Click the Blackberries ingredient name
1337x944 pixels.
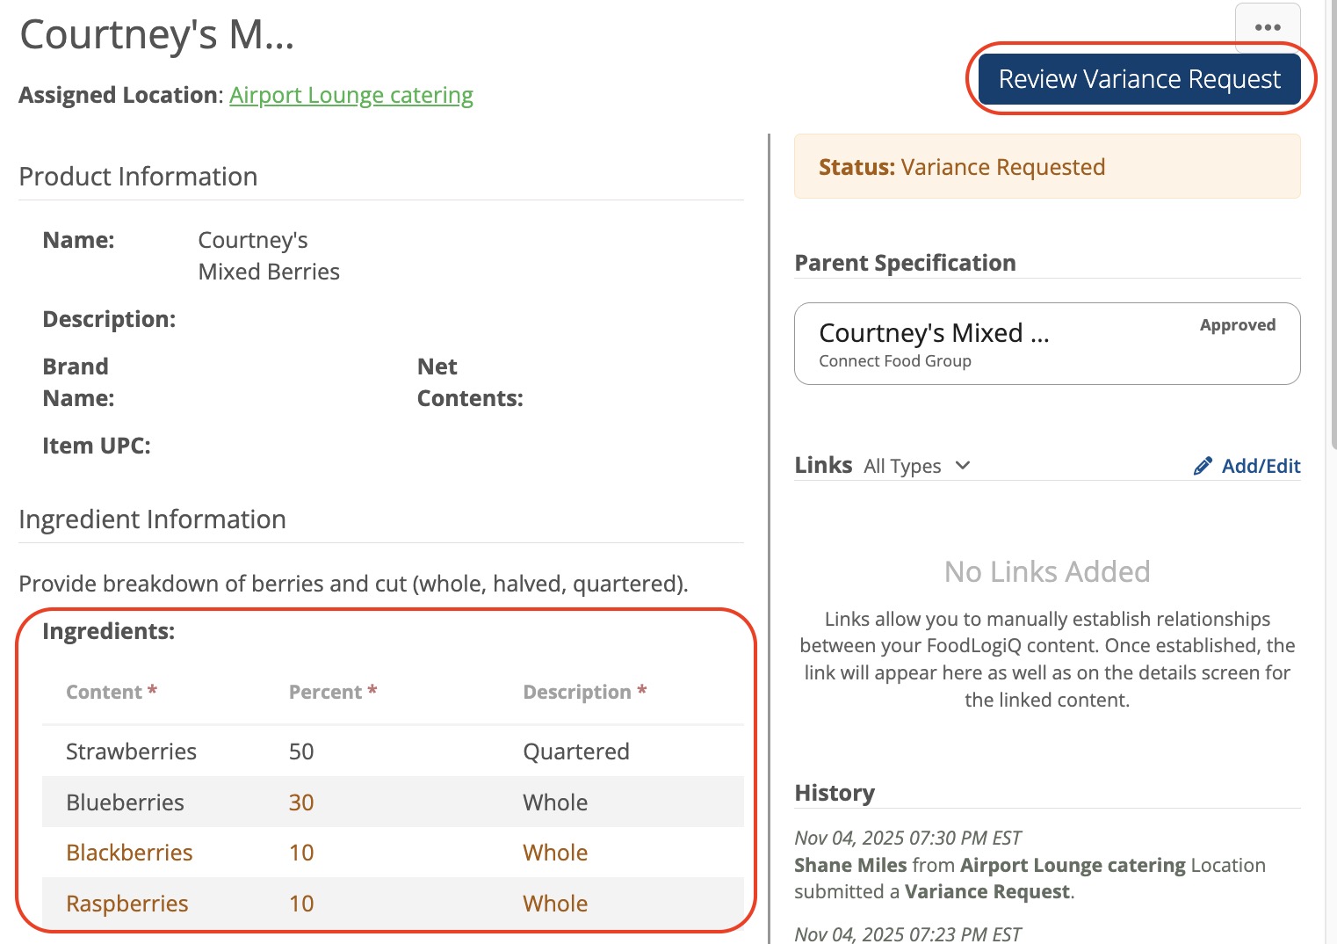point(129,853)
